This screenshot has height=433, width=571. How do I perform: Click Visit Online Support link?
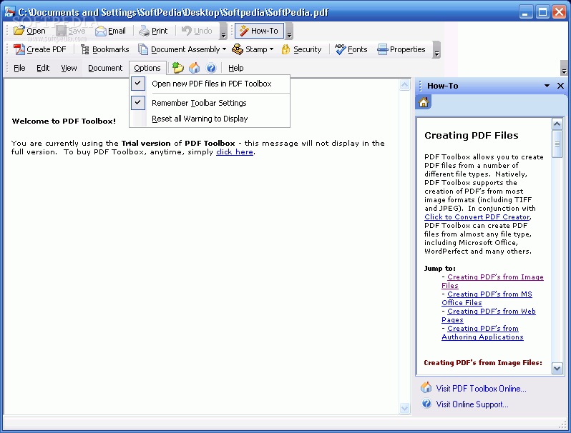pyautogui.click(x=472, y=404)
